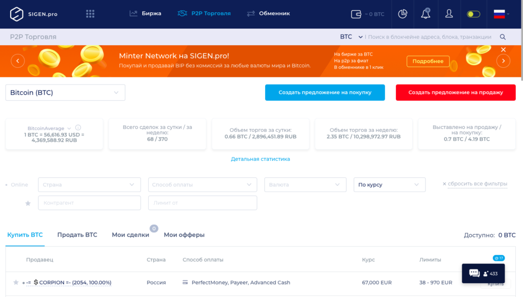Viewport: 523px width, 297px height.
Task: Open the live chat widget
Action: pyautogui.click(x=483, y=274)
